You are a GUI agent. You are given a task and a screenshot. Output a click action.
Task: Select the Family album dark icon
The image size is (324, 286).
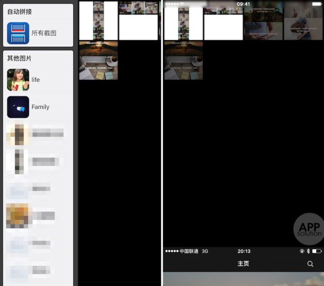tap(18, 107)
